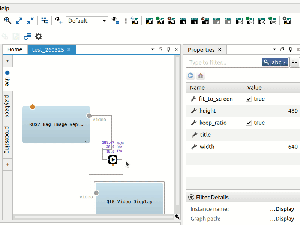Screen dimensions: 300x225
Task: Select the playback side tab
Action: (x=7, y=106)
